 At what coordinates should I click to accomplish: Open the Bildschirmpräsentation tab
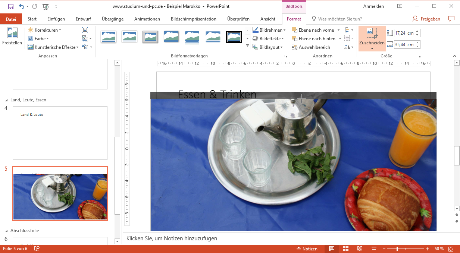(193, 19)
